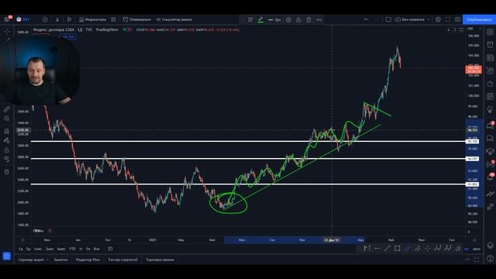The height and width of the screenshot is (279, 496).
Task: Select the zoom in magnifier tool
Action: (x=7, y=119)
